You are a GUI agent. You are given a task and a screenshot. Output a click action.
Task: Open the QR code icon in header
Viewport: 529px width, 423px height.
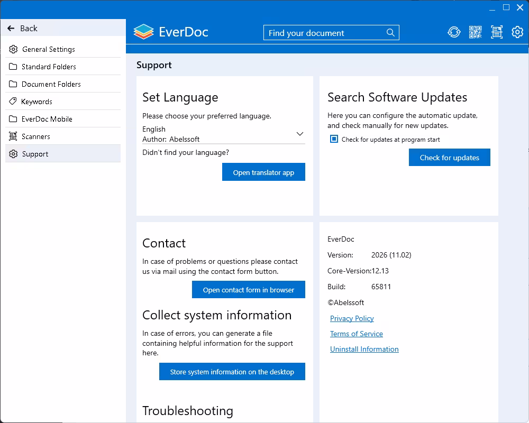(x=476, y=32)
